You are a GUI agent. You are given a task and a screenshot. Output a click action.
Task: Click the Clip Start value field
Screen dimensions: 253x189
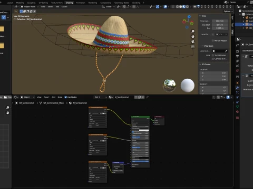point(220,25)
